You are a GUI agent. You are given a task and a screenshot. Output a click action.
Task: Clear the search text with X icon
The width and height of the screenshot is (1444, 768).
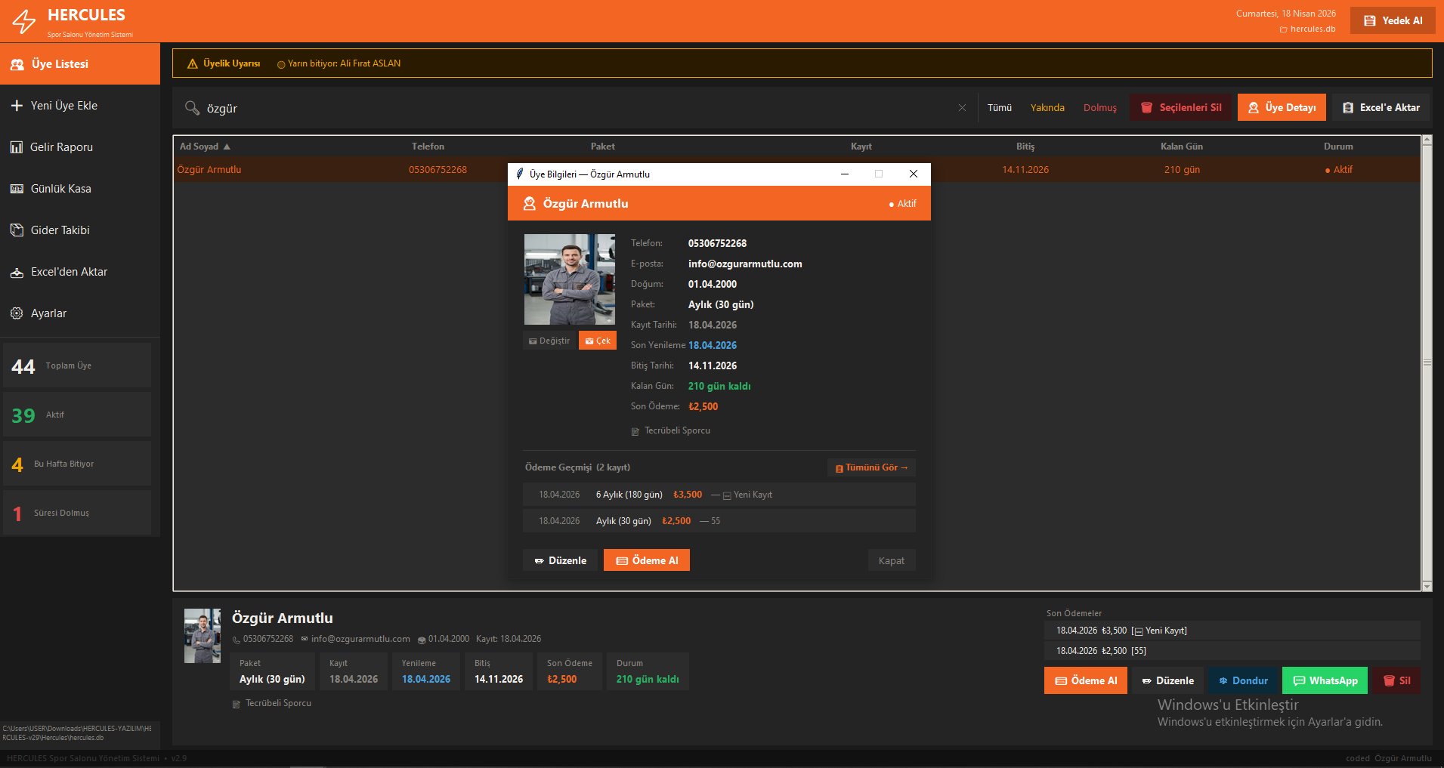coord(962,108)
